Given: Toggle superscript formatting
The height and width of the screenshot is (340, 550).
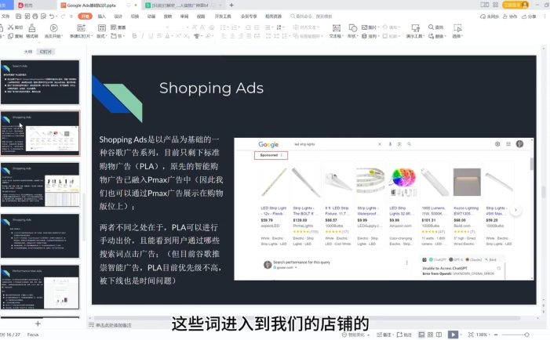Looking at the screenshot, I should [x=179, y=36].
